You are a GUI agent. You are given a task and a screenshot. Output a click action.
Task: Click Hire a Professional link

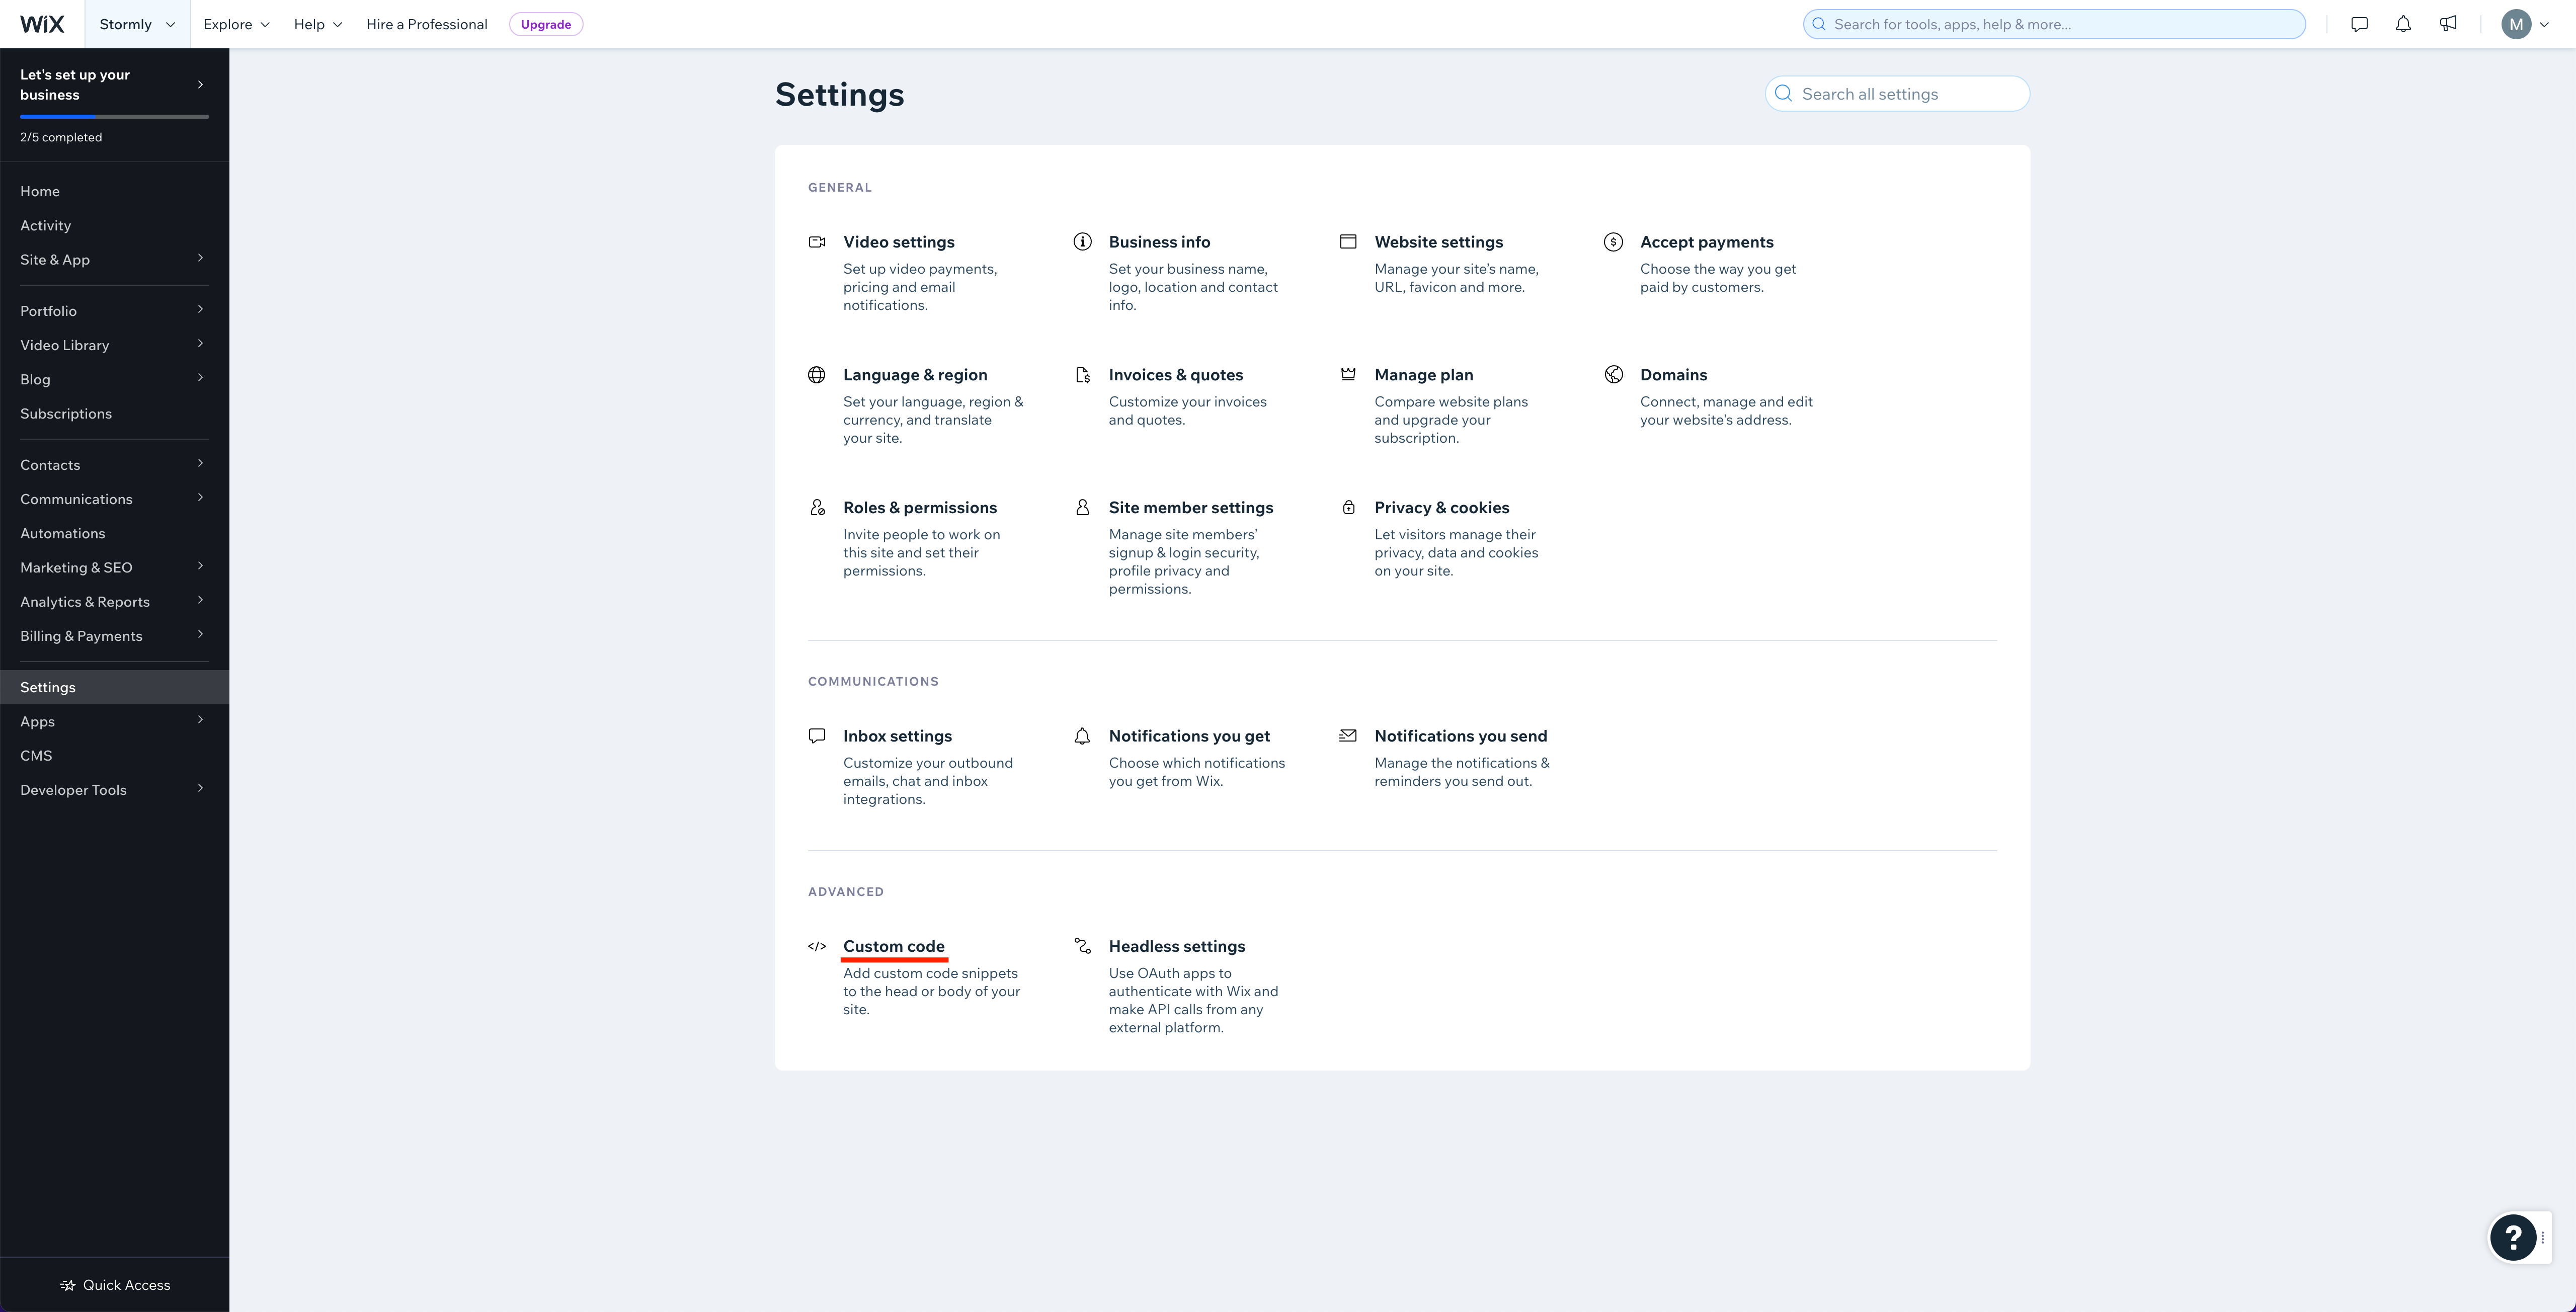(427, 24)
